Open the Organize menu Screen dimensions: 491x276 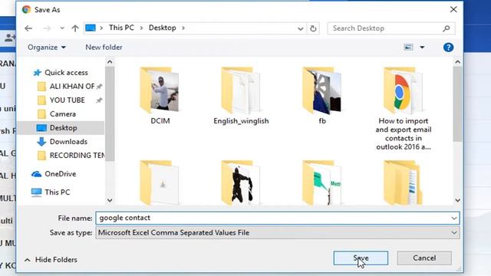tap(47, 48)
